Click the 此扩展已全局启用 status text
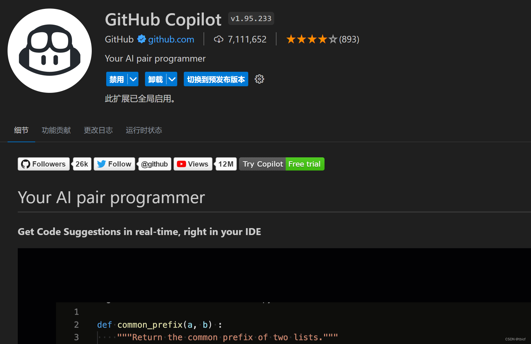The image size is (531, 344). 140,99
